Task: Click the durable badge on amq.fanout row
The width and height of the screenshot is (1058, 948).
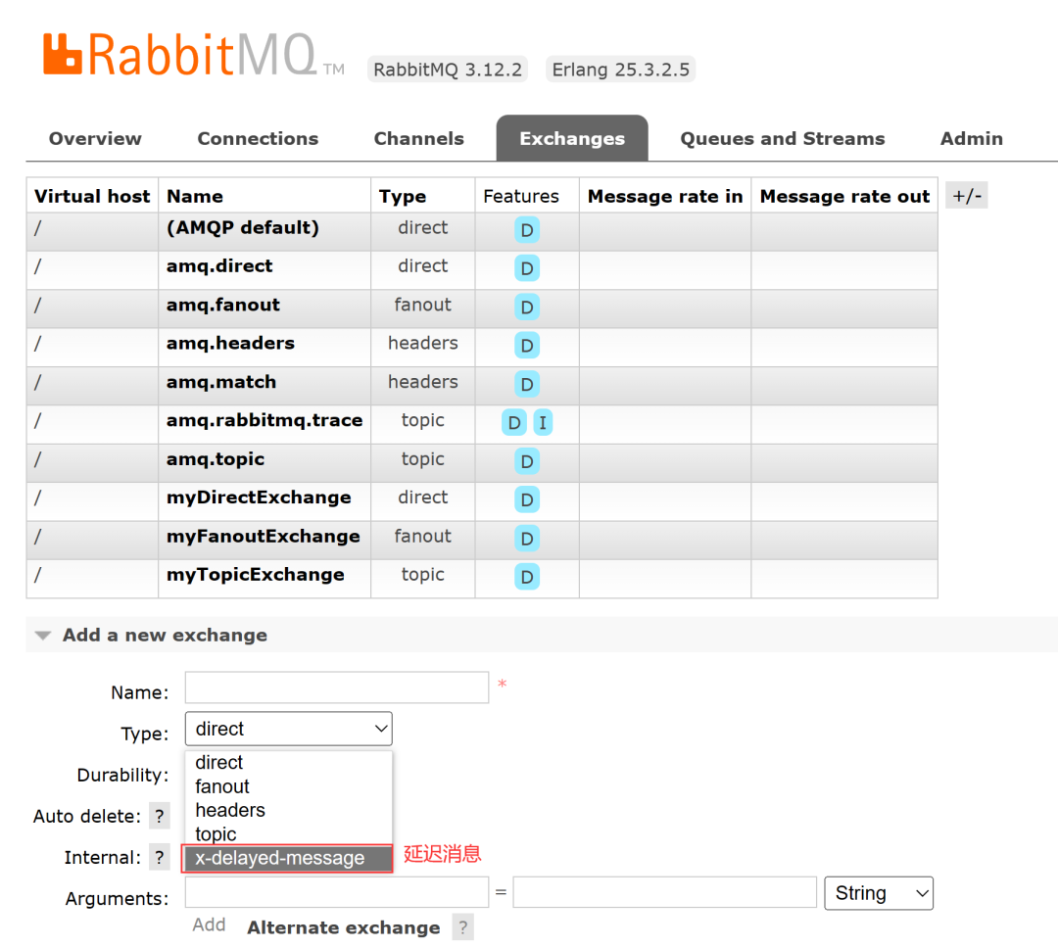Action: click(x=527, y=307)
